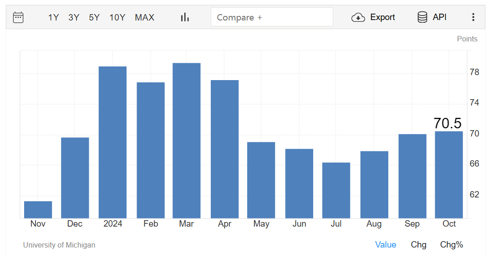Switch to the 5Y time range
Screen dimensions: 488x258
click(x=94, y=17)
